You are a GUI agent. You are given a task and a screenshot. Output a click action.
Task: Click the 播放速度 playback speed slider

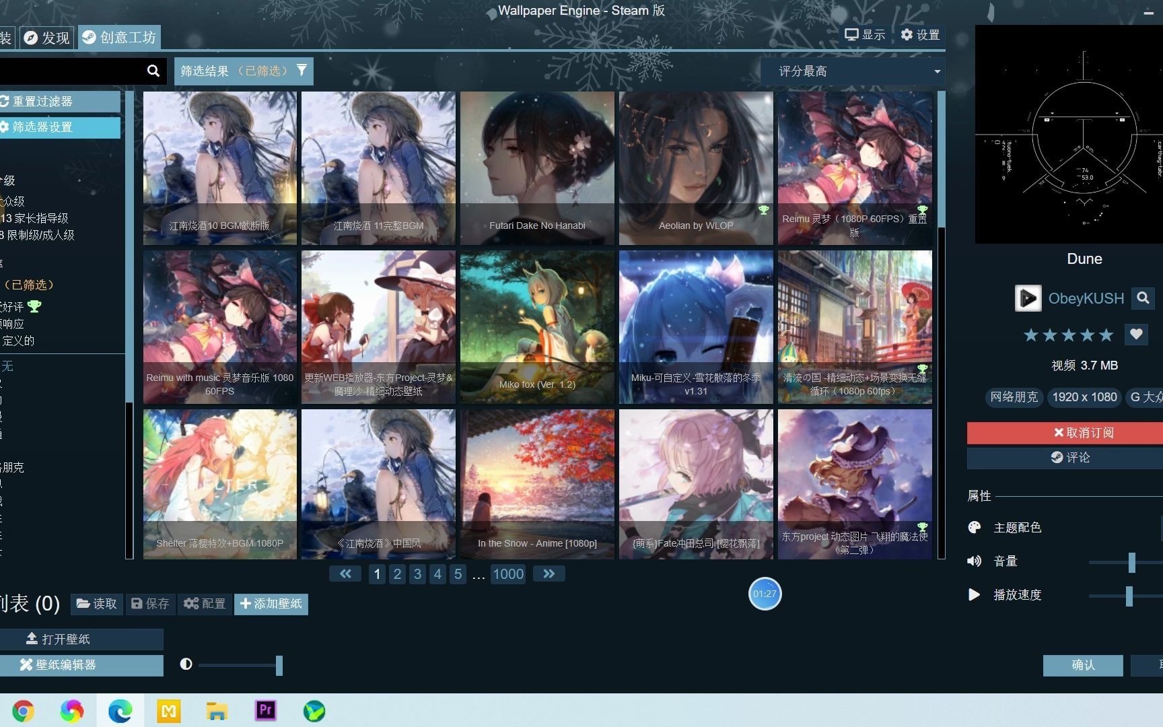pyautogui.click(x=1125, y=595)
